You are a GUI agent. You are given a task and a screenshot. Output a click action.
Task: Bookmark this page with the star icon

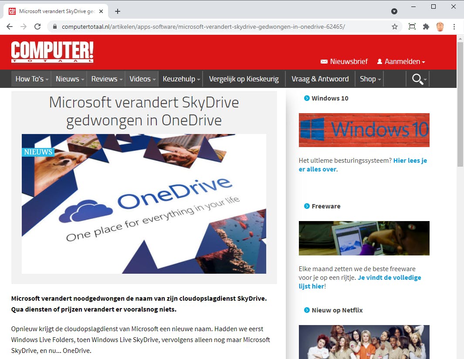pos(394,27)
